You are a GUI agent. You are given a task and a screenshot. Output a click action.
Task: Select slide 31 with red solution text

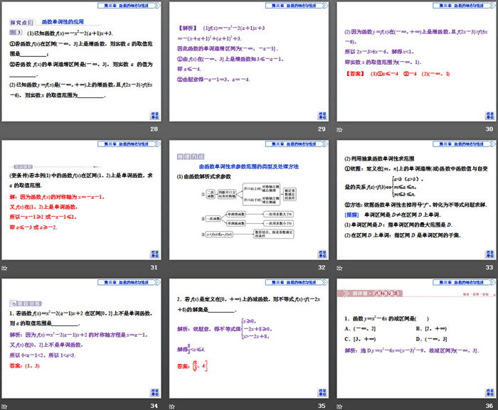point(83,200)
